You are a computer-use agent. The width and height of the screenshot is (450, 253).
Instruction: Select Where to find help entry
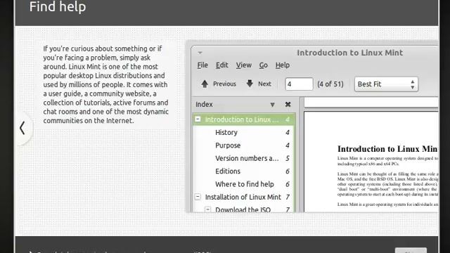pos(245,184)
